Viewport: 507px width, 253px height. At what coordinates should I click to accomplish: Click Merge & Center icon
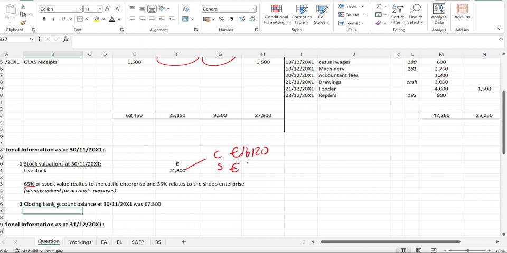[185, 19]
